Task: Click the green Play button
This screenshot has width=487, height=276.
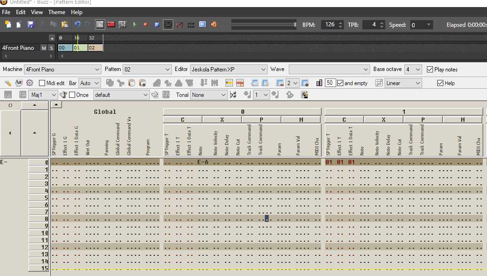Action: pyautogui.click(x=134, y=24)
